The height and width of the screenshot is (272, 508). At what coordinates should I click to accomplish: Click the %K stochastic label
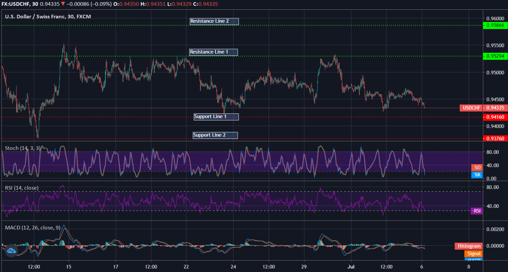(x=477, y=175)
